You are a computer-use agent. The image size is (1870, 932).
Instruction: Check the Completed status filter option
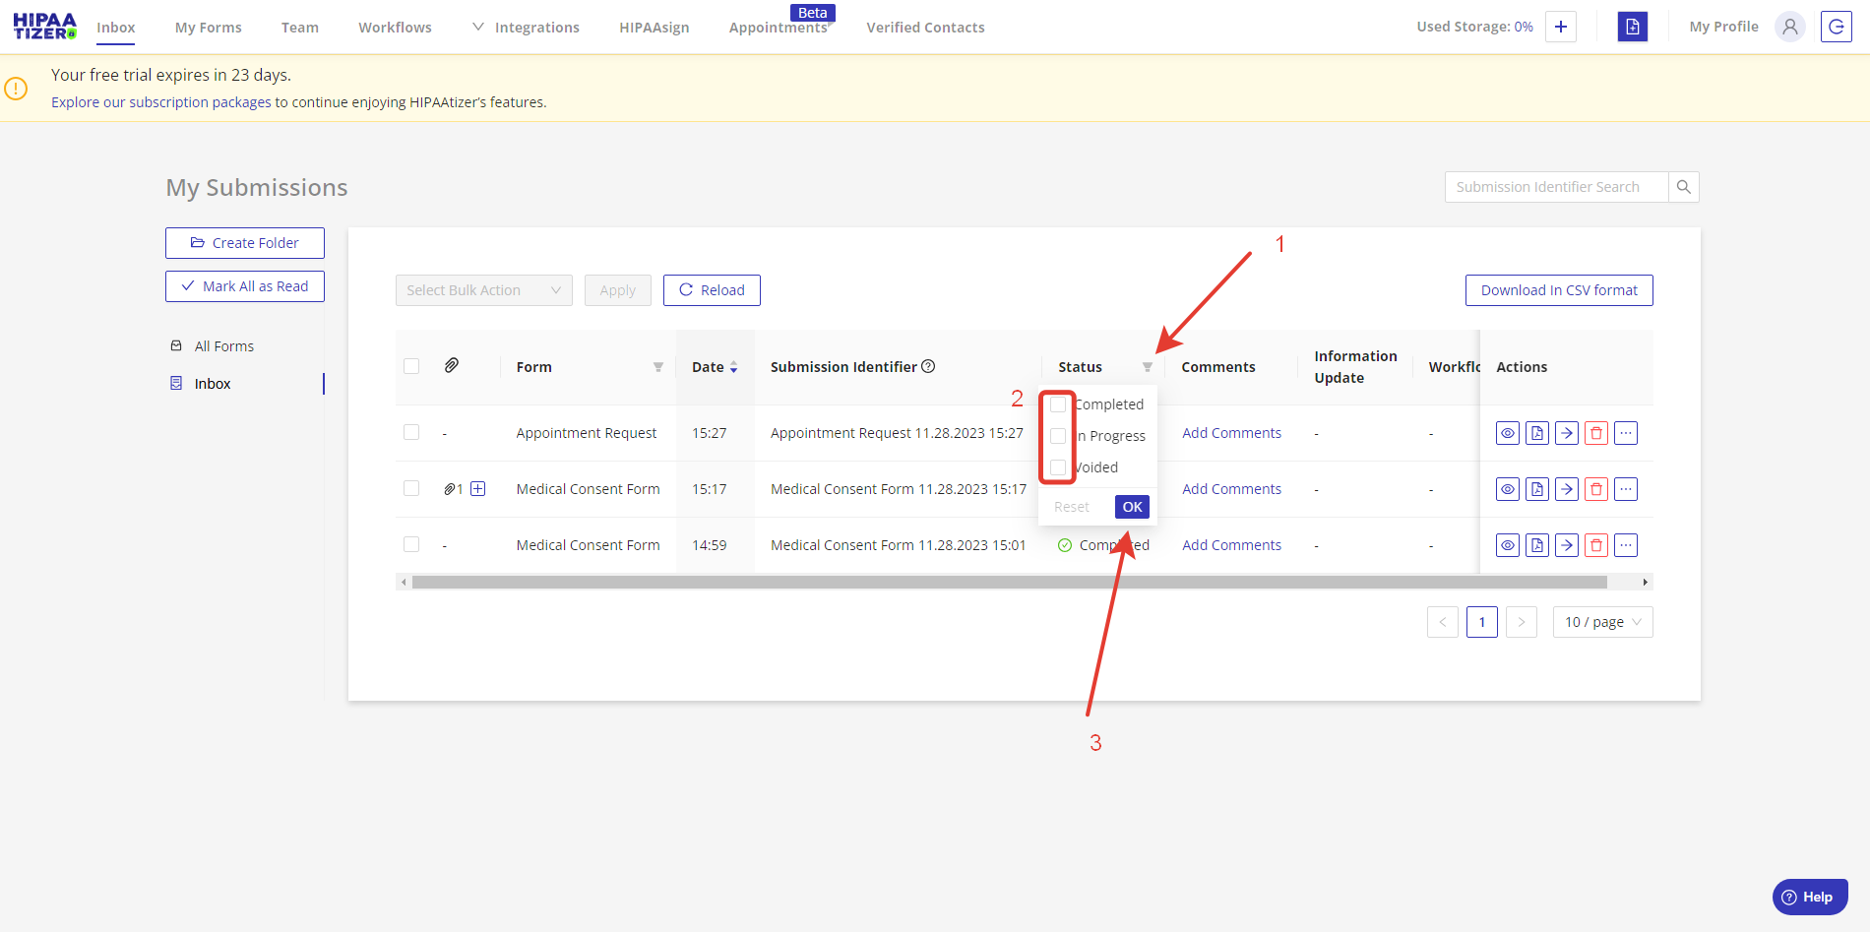(1058, 404)
